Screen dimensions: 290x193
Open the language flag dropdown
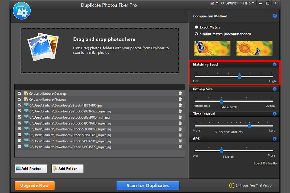coord(214,3)
